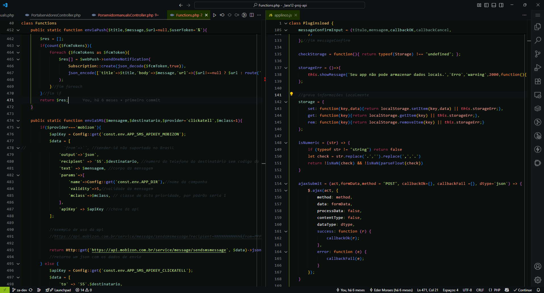Open the Search view in activity bar

click(537, 40)
